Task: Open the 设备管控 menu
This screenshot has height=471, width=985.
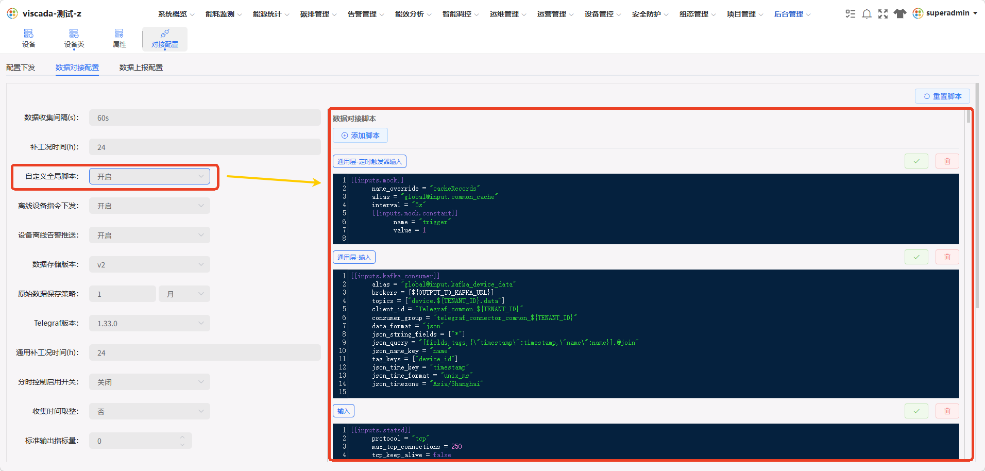Action: click(x=603, y=14)
